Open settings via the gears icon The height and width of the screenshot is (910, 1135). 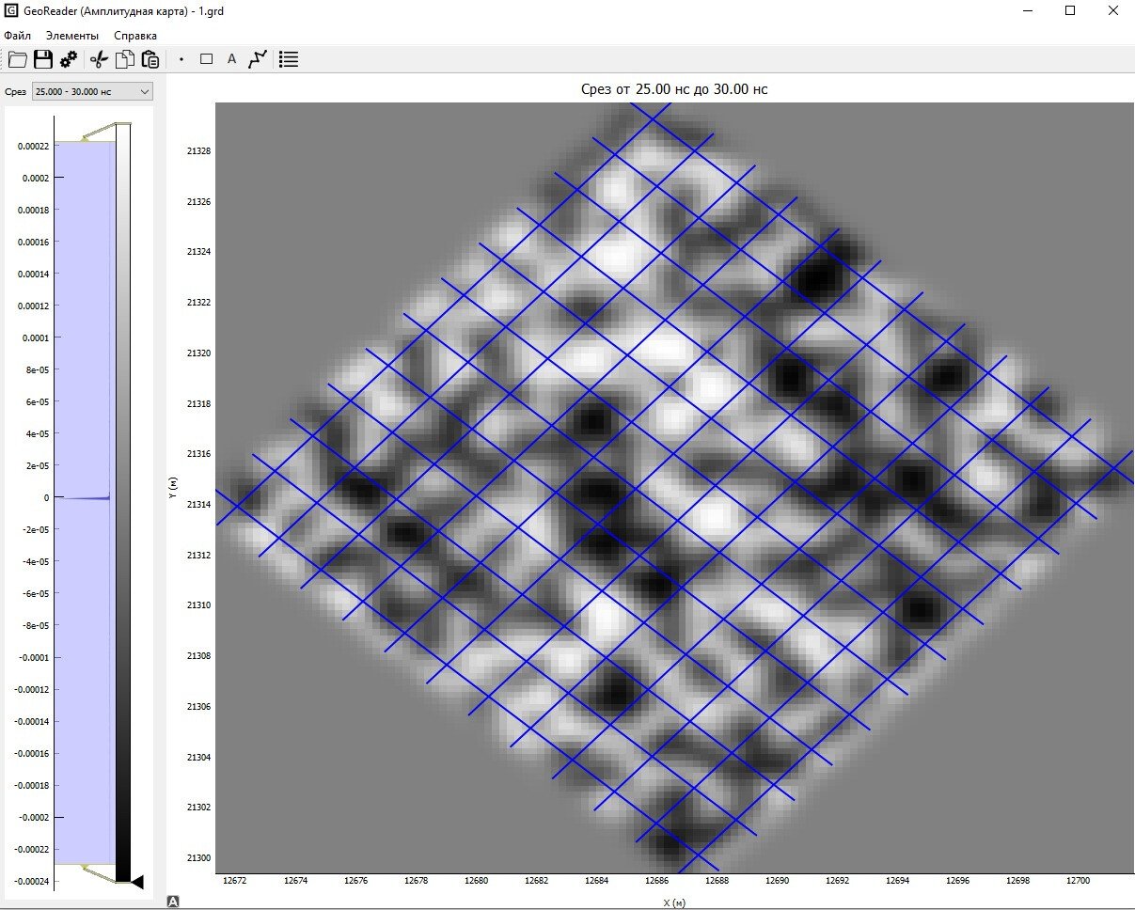coord(68,59)
